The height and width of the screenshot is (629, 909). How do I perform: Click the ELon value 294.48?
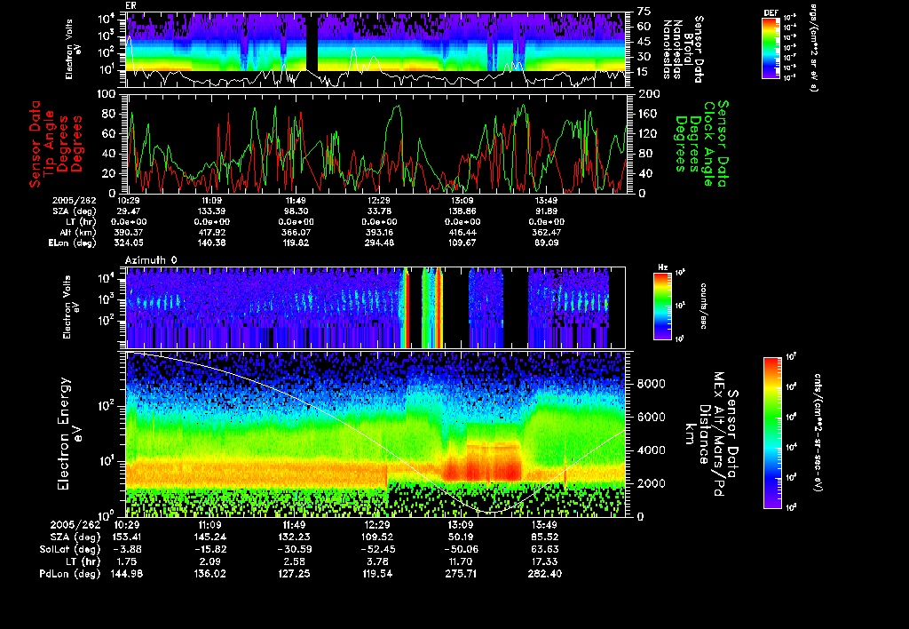(x=379, y=243)
